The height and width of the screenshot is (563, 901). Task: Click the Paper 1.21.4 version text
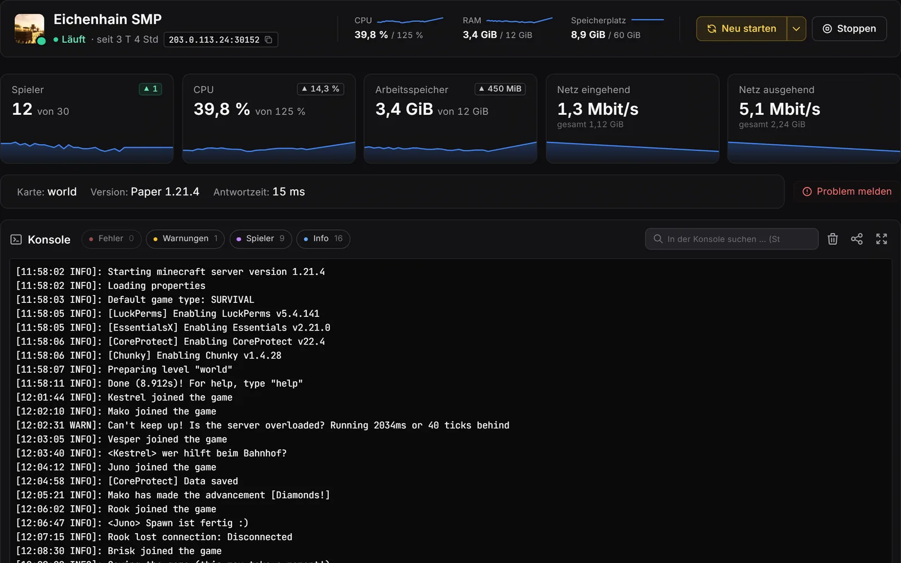tap(165, 191)
